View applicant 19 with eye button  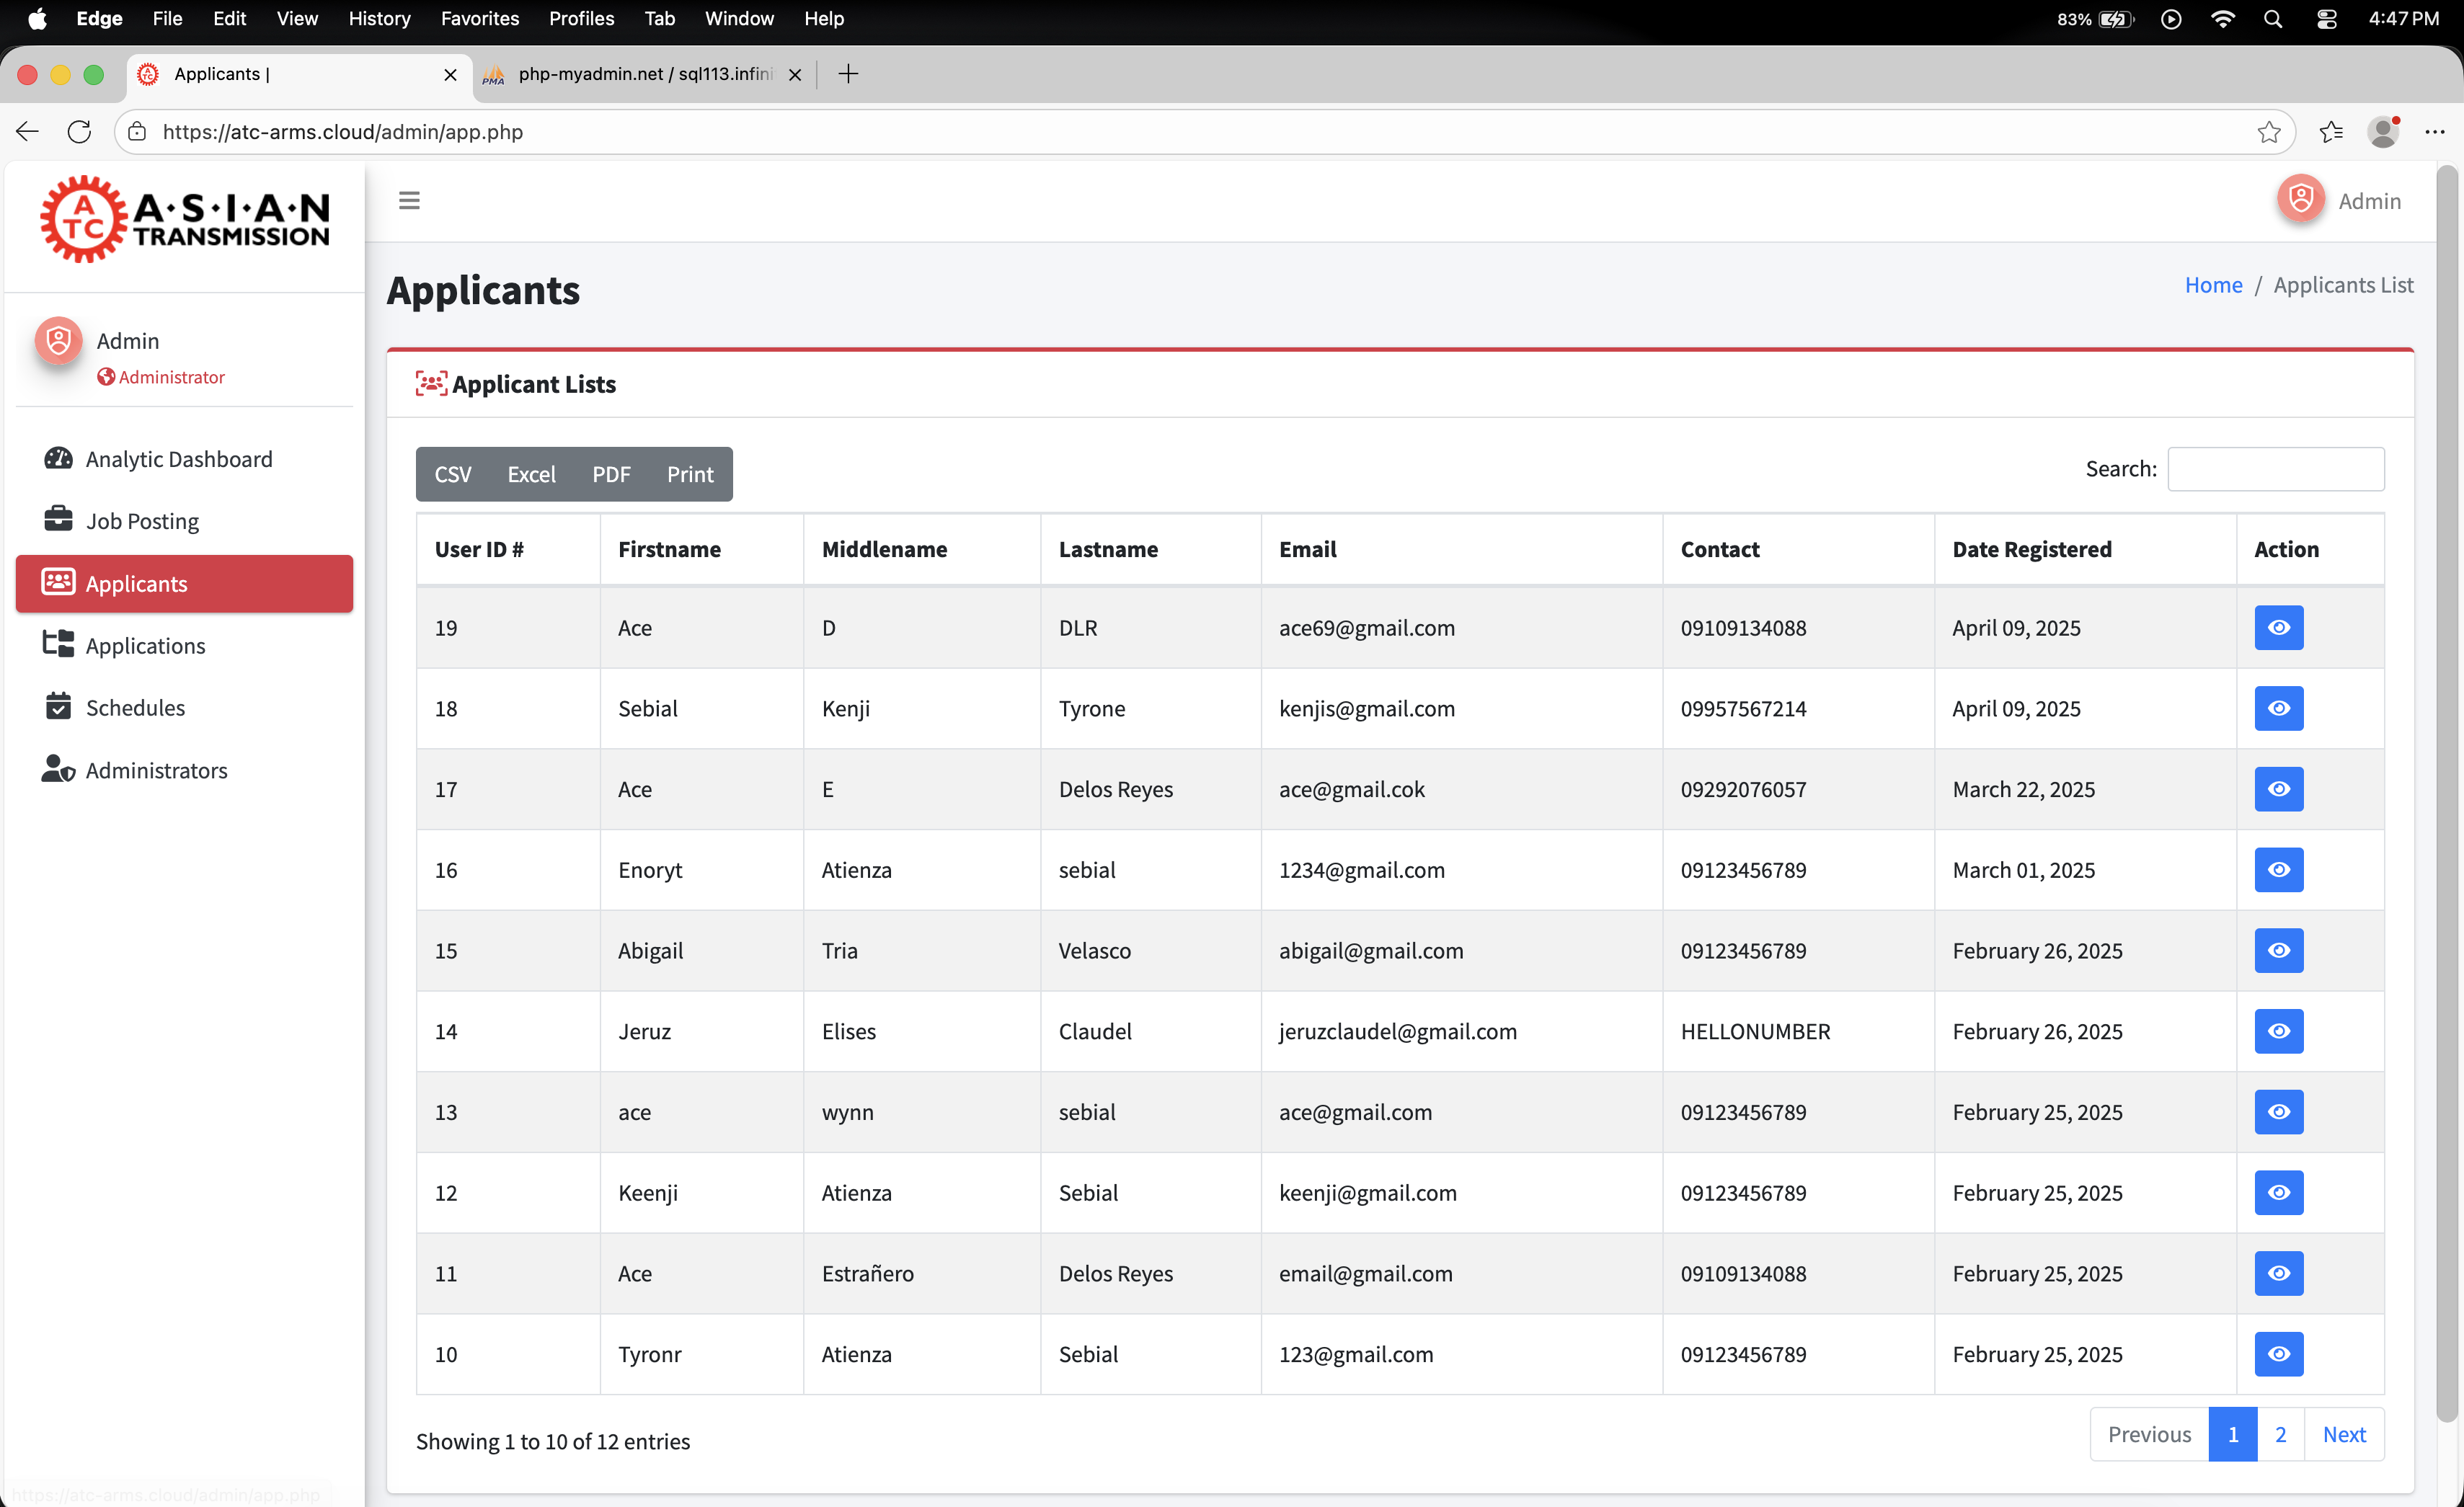(x=2278, y=628)
